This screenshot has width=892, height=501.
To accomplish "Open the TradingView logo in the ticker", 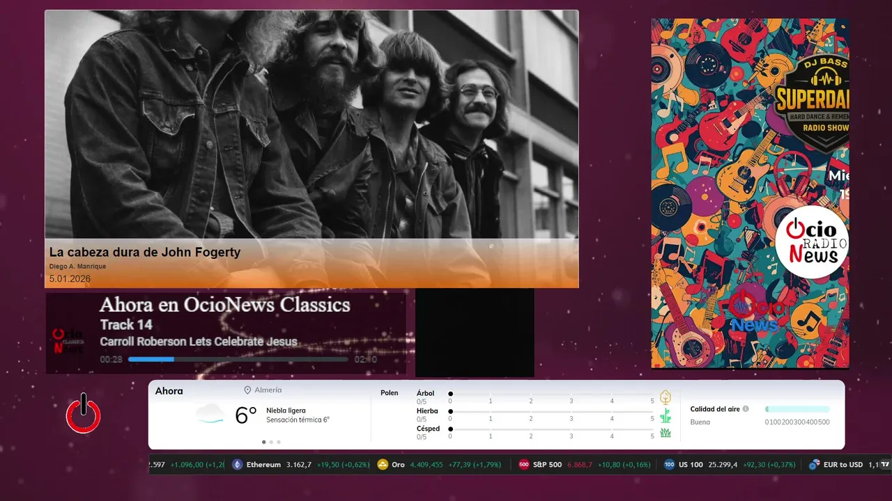I will 885,465.
